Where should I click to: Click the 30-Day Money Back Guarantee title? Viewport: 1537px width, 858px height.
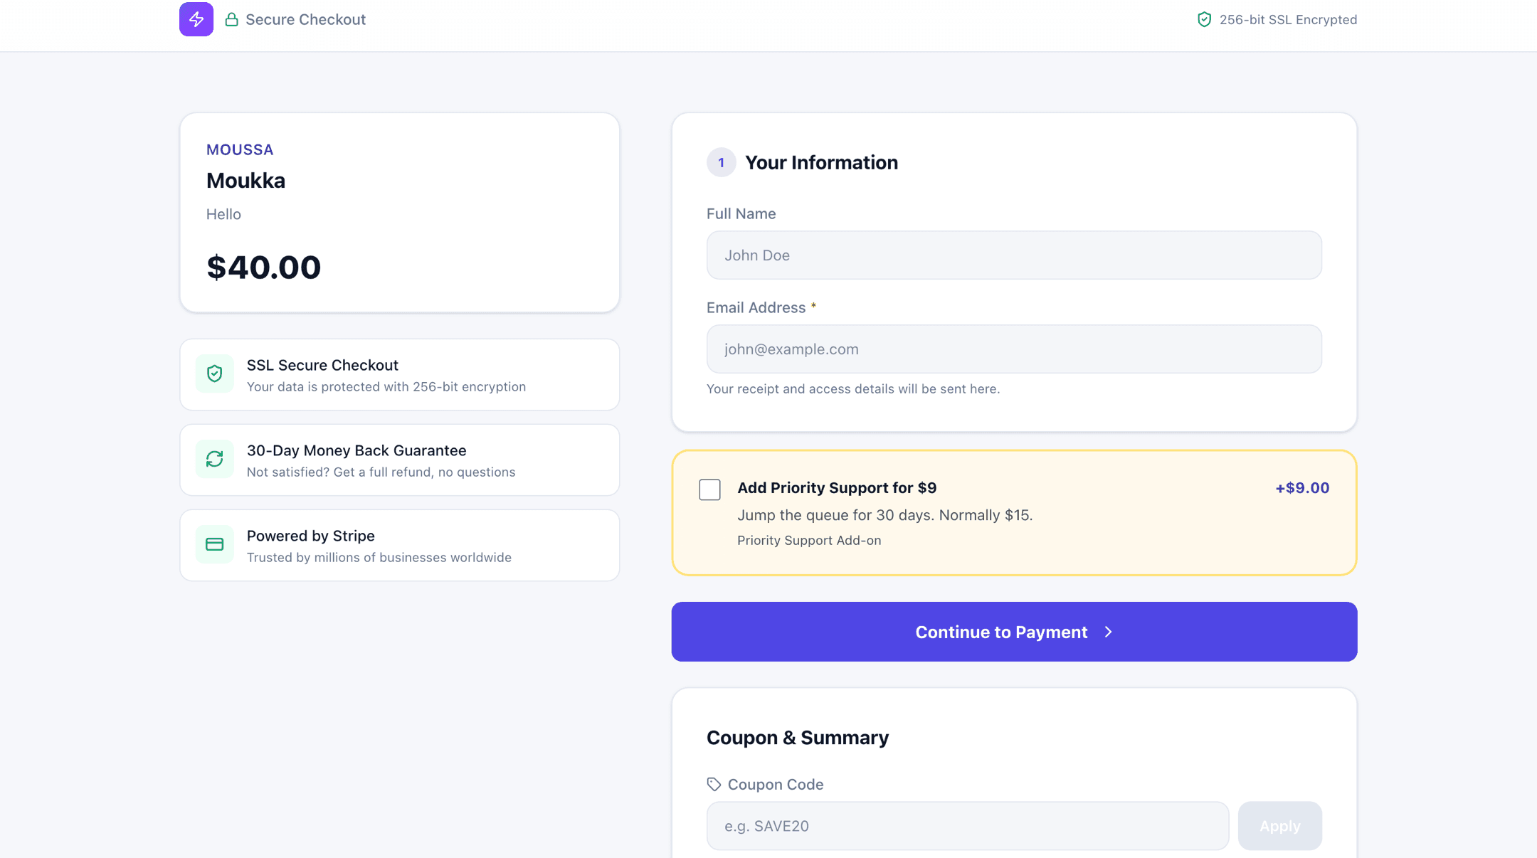(x=356, y=450)
